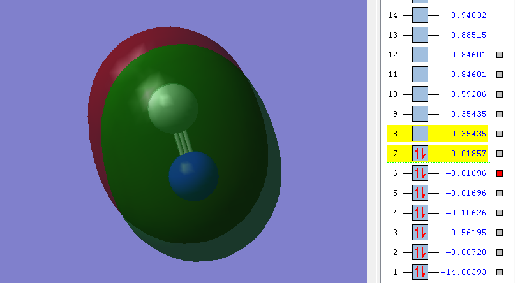Select the occupancy box for orbital 11
Image resolution: width=515 pixels, height=283 pixels.
[x=420, y=75]
